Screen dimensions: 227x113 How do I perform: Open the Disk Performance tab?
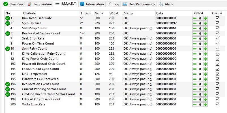point(139,4)
